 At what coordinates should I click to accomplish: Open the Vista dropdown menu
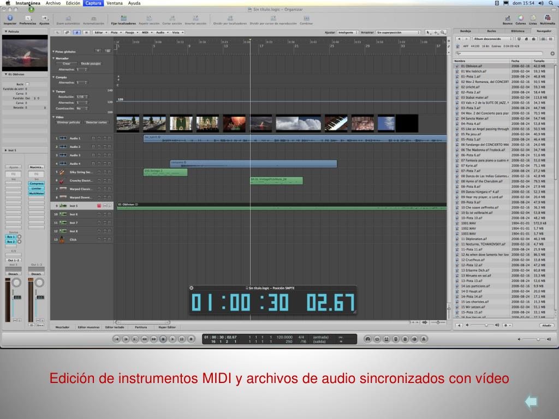[x=177, y=32]
